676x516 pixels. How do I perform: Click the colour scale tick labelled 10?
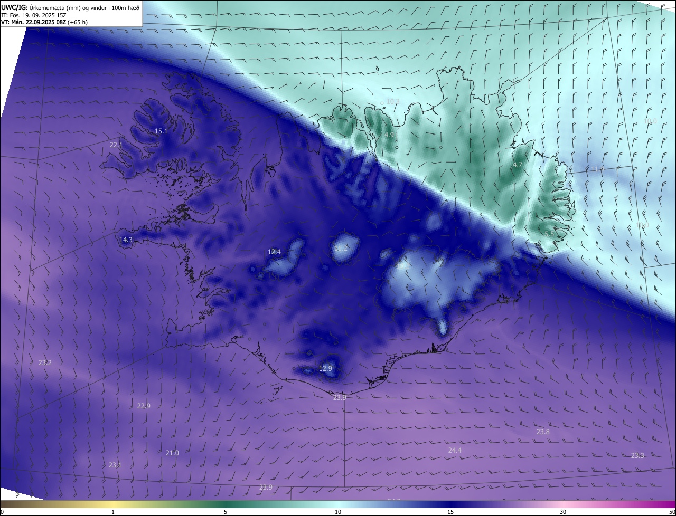(x=338, y=512)
